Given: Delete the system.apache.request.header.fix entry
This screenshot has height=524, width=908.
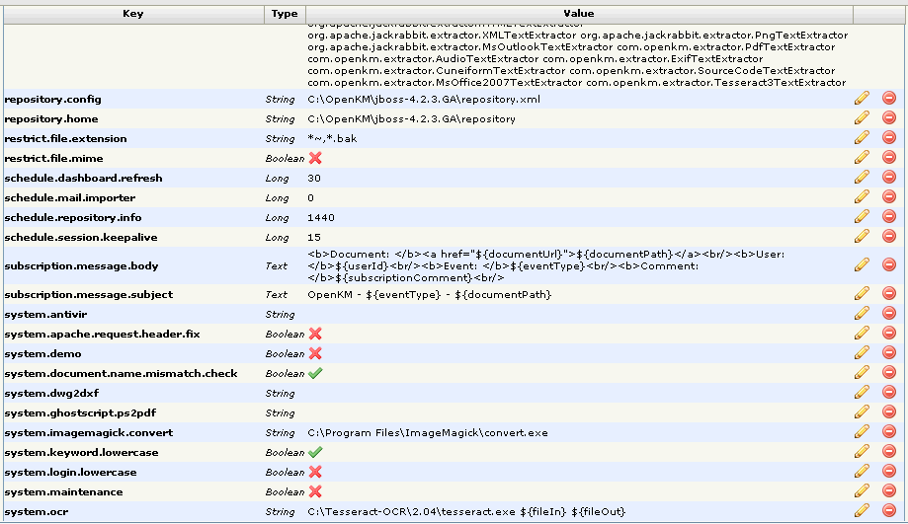Looking at the screenshot, I should click(889, 334).
